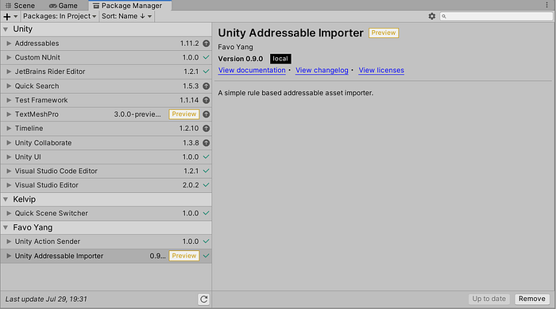The height and width of the screenshot is (309, 556).
Task: Expand the Test Framework package versions
Action: [x=9, y=100]
